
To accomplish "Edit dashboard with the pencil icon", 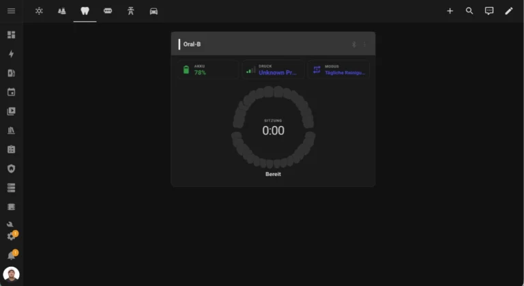I will pos(509,11).
